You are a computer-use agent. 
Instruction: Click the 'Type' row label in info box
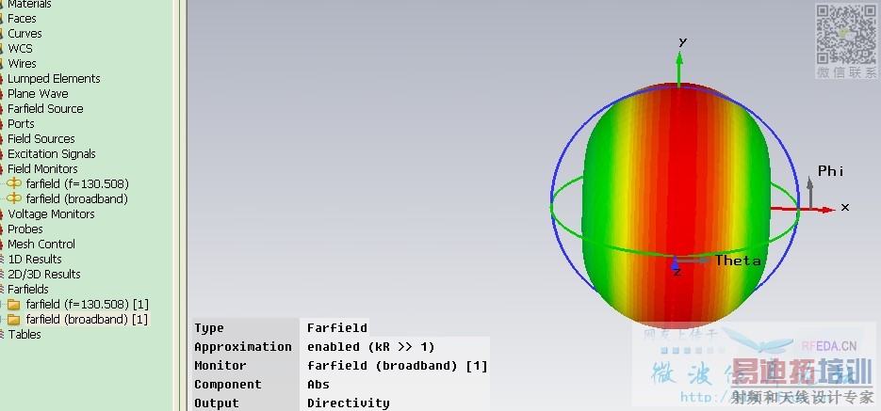click(209, 328)
